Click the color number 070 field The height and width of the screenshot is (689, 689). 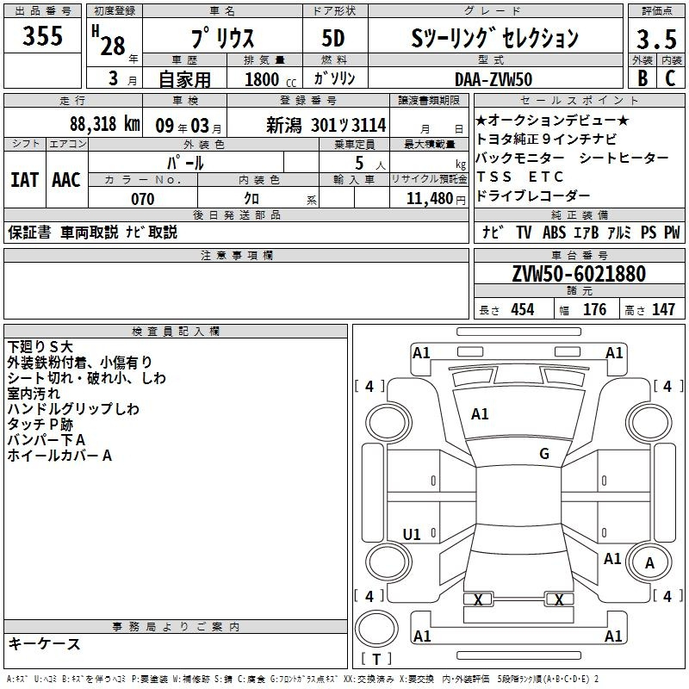pos(143,199)
